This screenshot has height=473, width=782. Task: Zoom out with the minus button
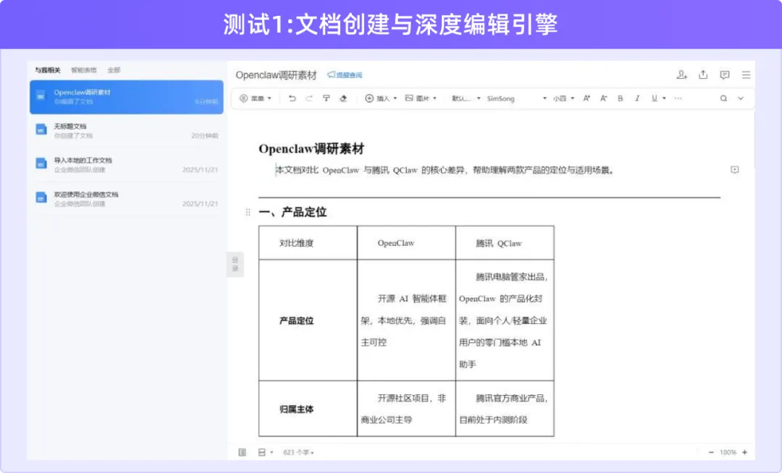coord(711,452)
